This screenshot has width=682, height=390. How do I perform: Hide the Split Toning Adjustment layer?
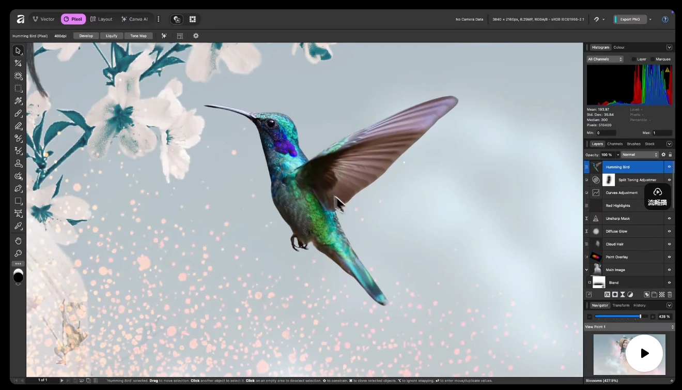(x=669, y=180)
